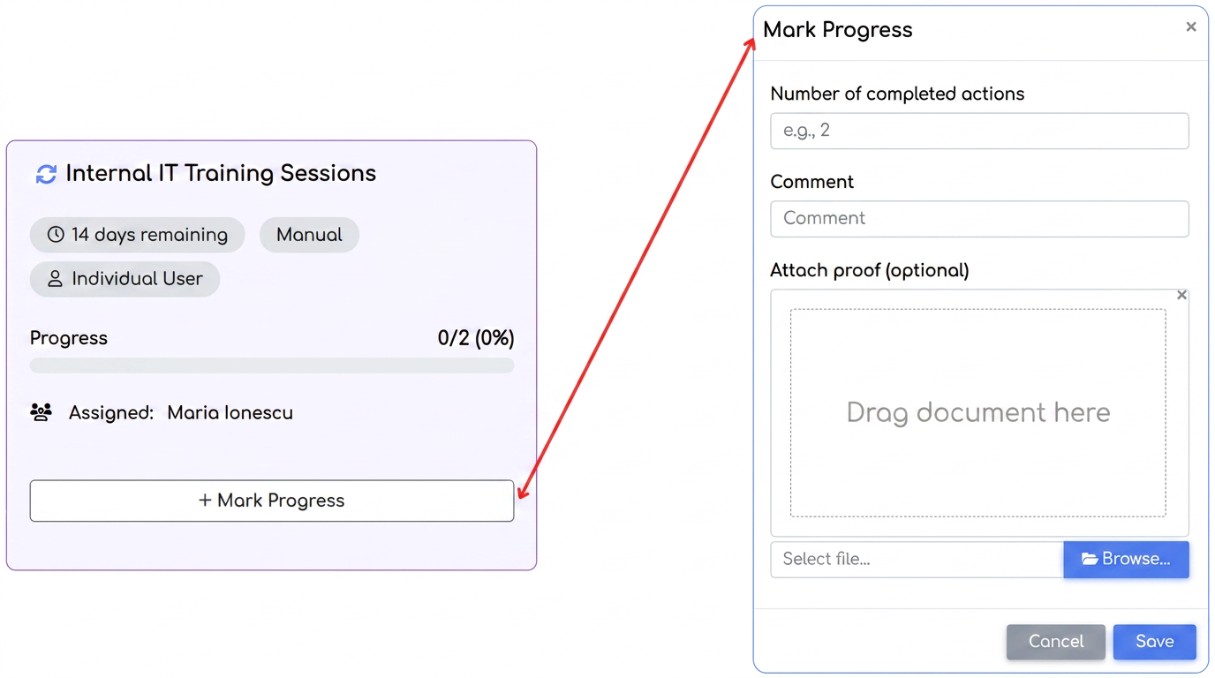Viewport: 1215px width, 678px height.
Task: Remove attachment using the small X in proof box
Action: point(1181,295)
